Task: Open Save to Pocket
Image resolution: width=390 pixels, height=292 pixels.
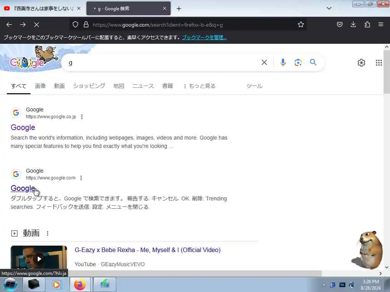Action: pos(339,24)
